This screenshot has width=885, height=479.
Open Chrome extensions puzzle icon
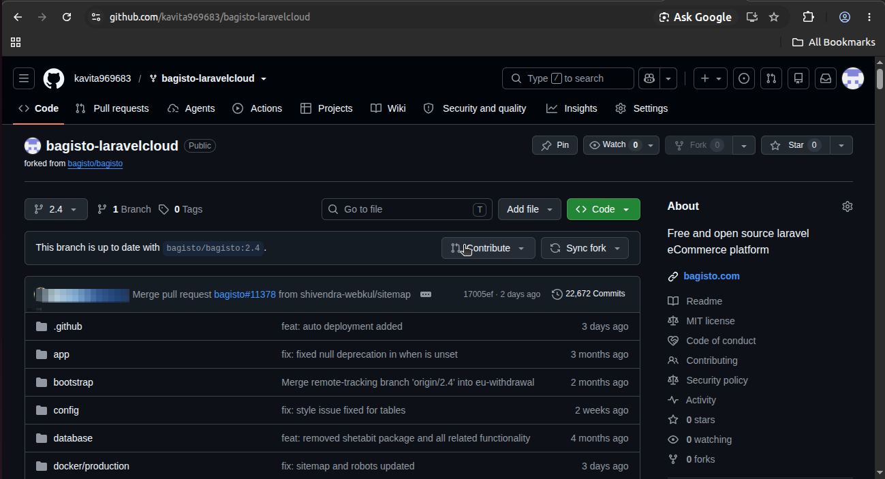coord(808,17)
